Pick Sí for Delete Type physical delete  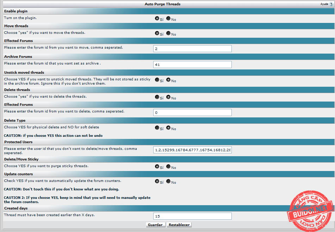(x=157, y=128)
